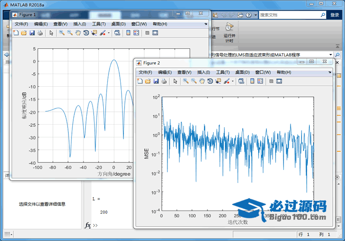Select Brush data tool in Figure 2
Viewport: 345px width, 241px height.
click(x=226, y=81)
